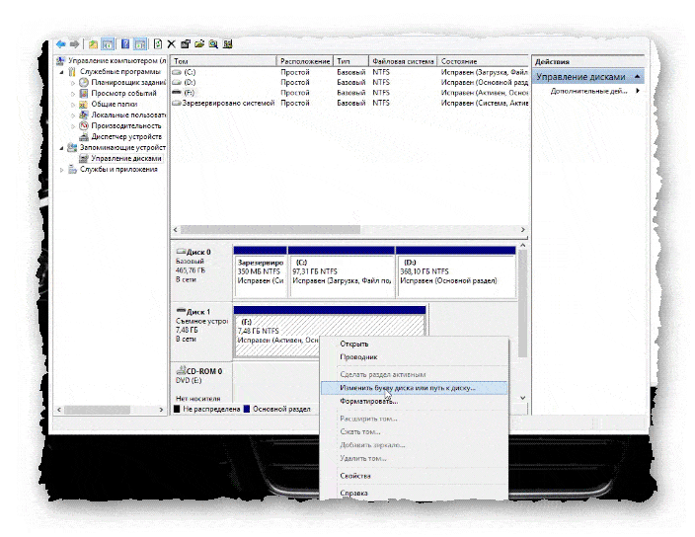This screenshot has width=695, height=537.
Task: Expand the Планировщик заданий node
Action: [x=73, y=82]
